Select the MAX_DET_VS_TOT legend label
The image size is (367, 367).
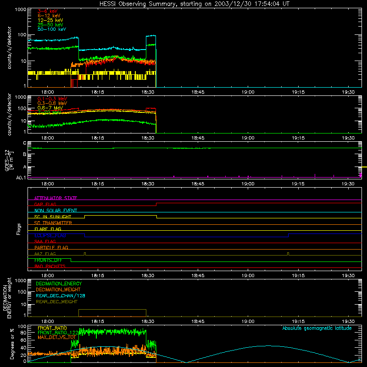57,337
